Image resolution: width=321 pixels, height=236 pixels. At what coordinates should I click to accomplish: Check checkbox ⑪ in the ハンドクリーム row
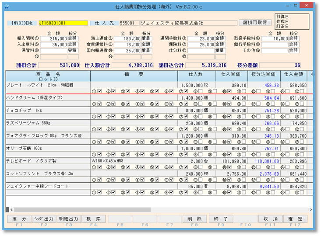tap(244, 104)
